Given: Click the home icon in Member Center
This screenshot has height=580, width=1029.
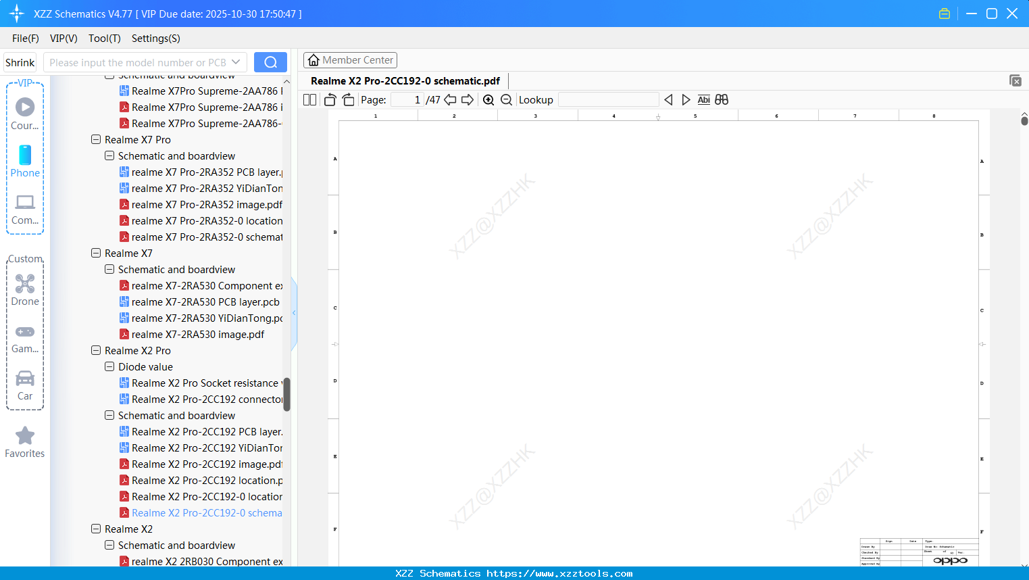Looking at the screenshot, I should click(x=313, y=60).
